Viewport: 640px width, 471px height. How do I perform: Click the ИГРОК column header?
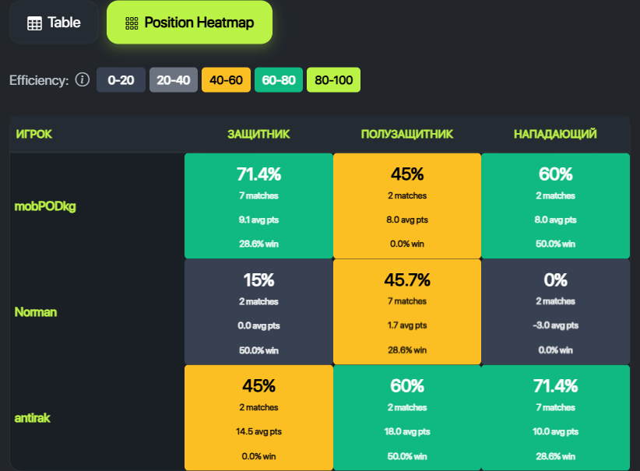[33, 134]
